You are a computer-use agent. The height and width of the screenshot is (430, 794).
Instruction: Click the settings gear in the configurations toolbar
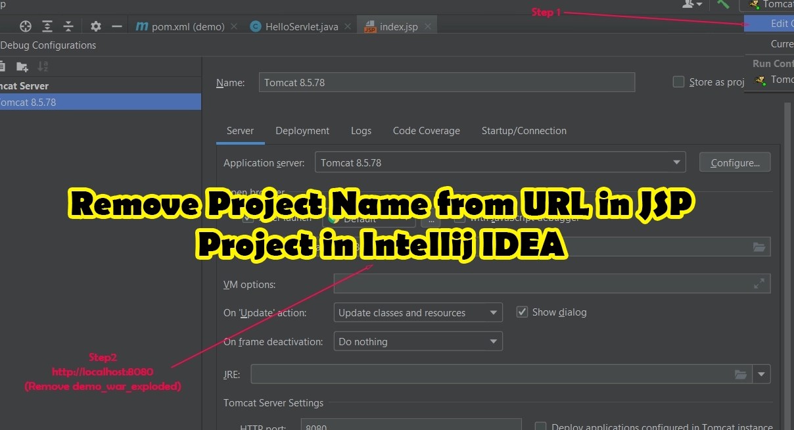95,26
